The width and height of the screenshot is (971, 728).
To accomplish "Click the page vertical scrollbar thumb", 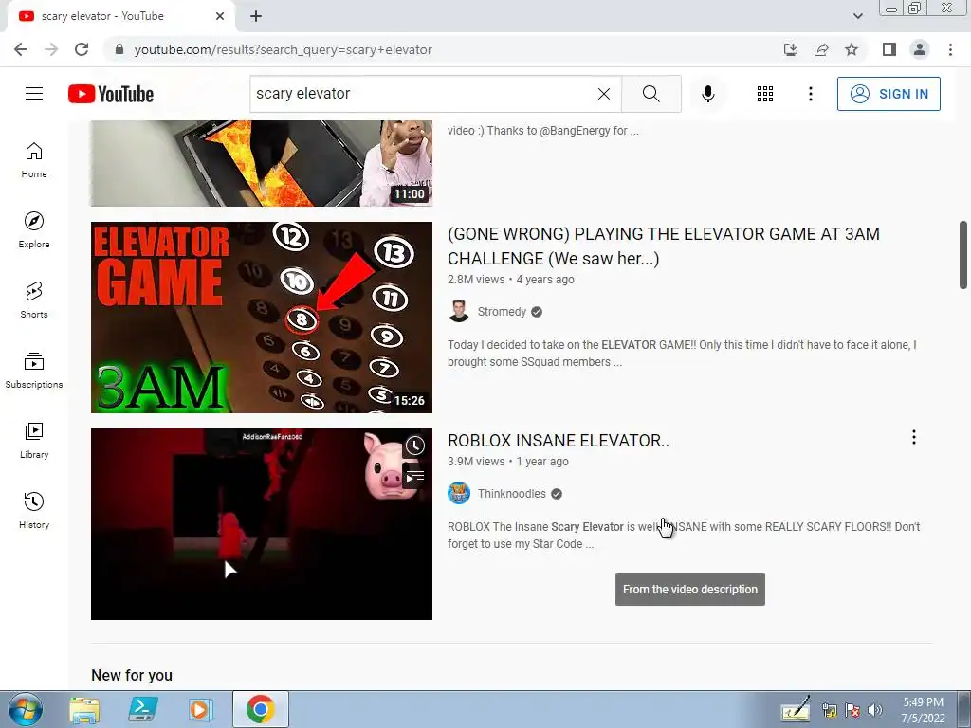I will pyautogui.click(x=963, y=254).
